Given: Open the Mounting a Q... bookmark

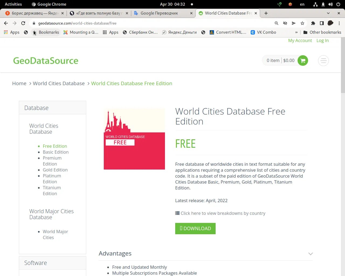Looking at the screenshot, I should point(81,32).
